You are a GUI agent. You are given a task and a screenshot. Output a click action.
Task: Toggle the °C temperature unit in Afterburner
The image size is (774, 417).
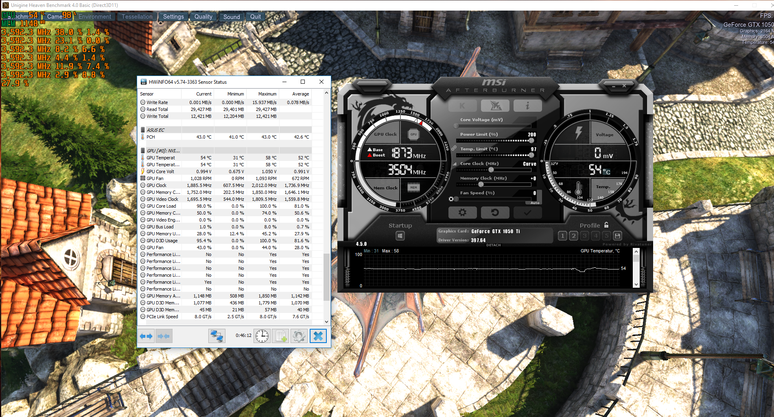607,172
